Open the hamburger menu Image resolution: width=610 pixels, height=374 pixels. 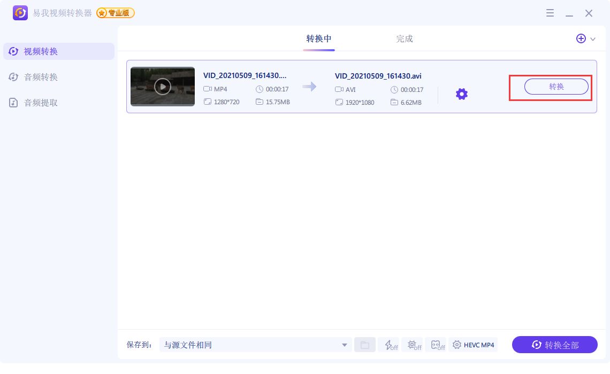(x=550, y=13)
